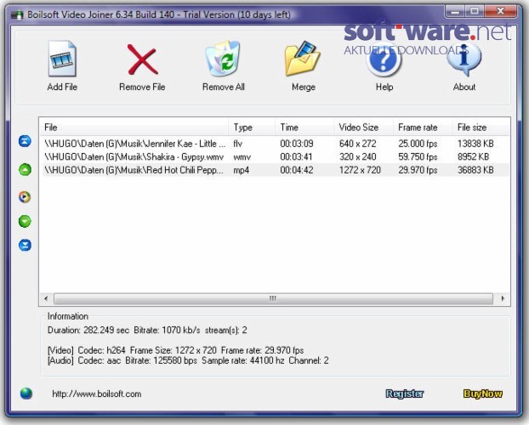Click the BuyNow link
Viewport: 529px width, 425px height.
(483, 394)
